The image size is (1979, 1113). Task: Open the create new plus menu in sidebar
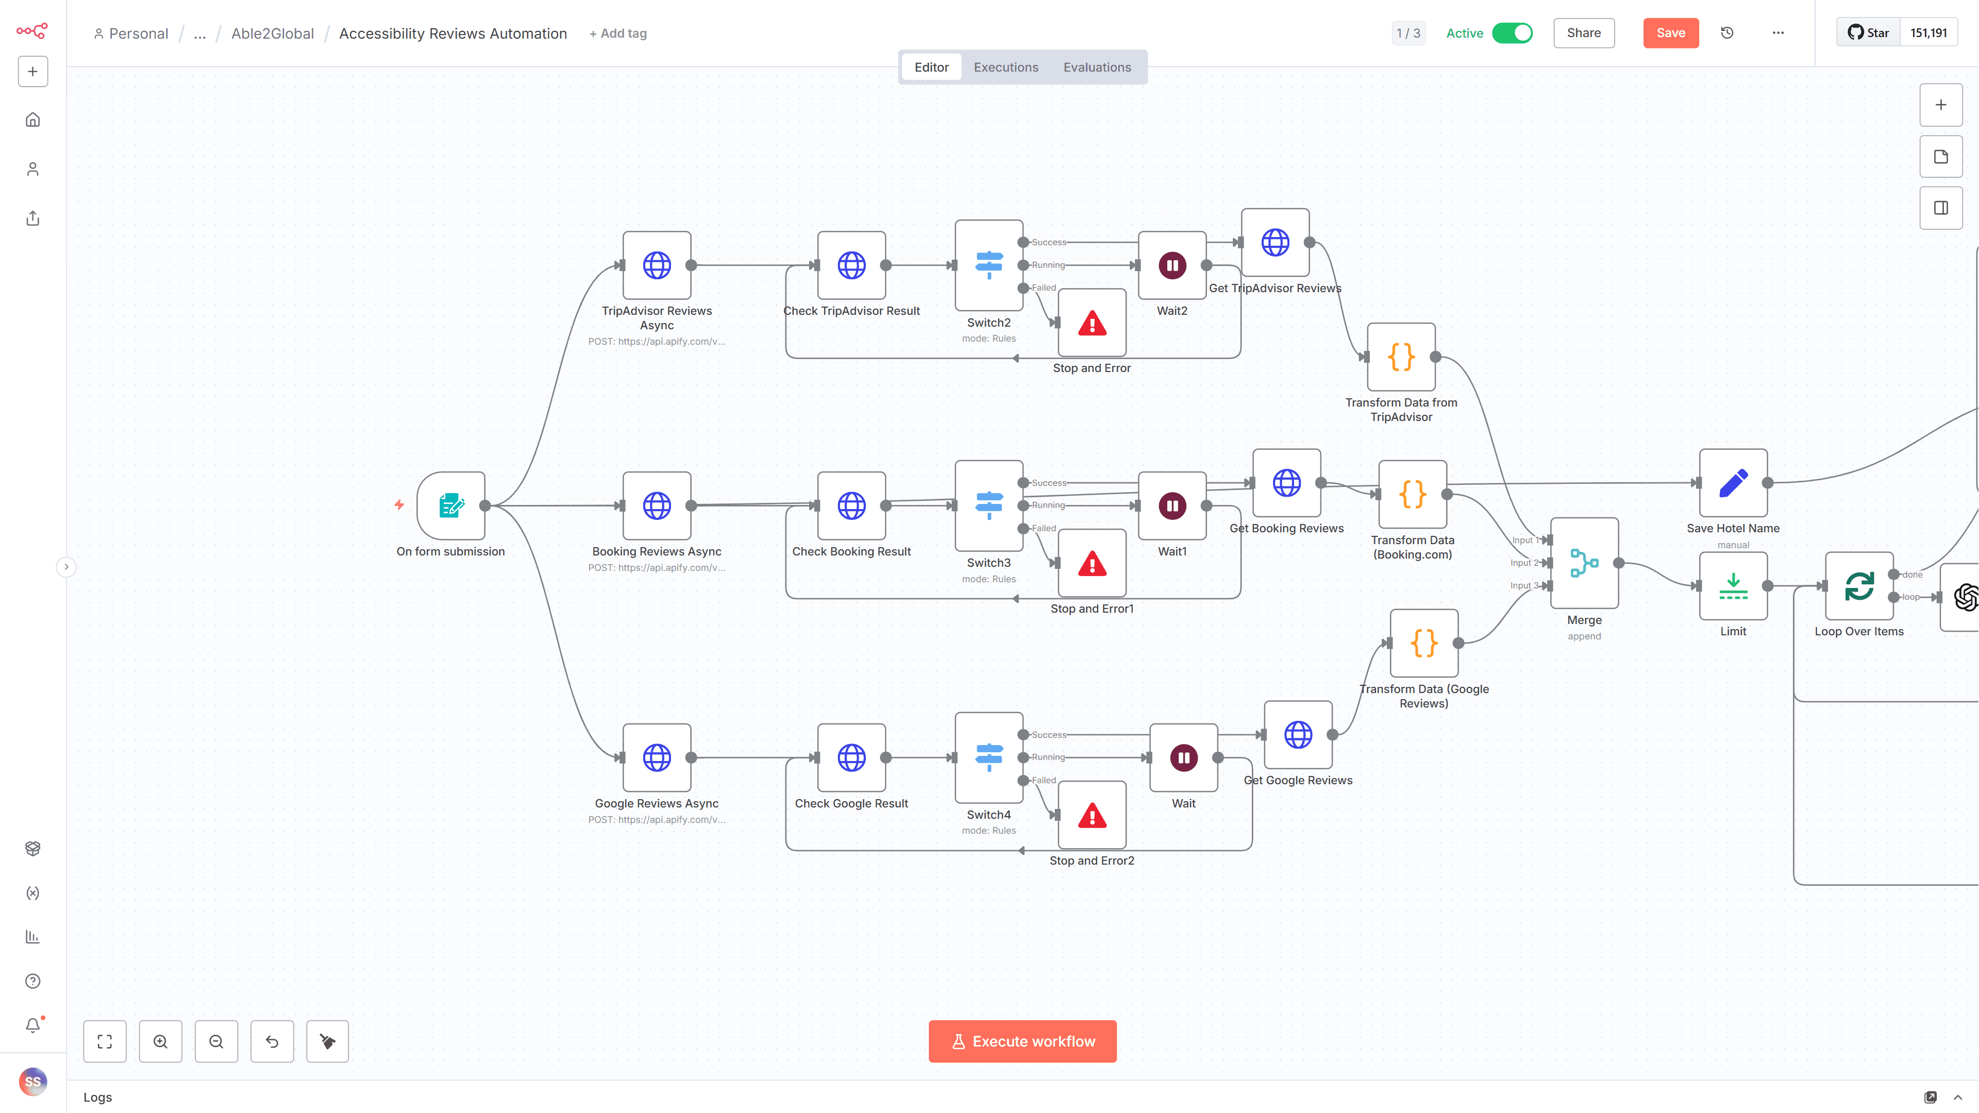32,72
